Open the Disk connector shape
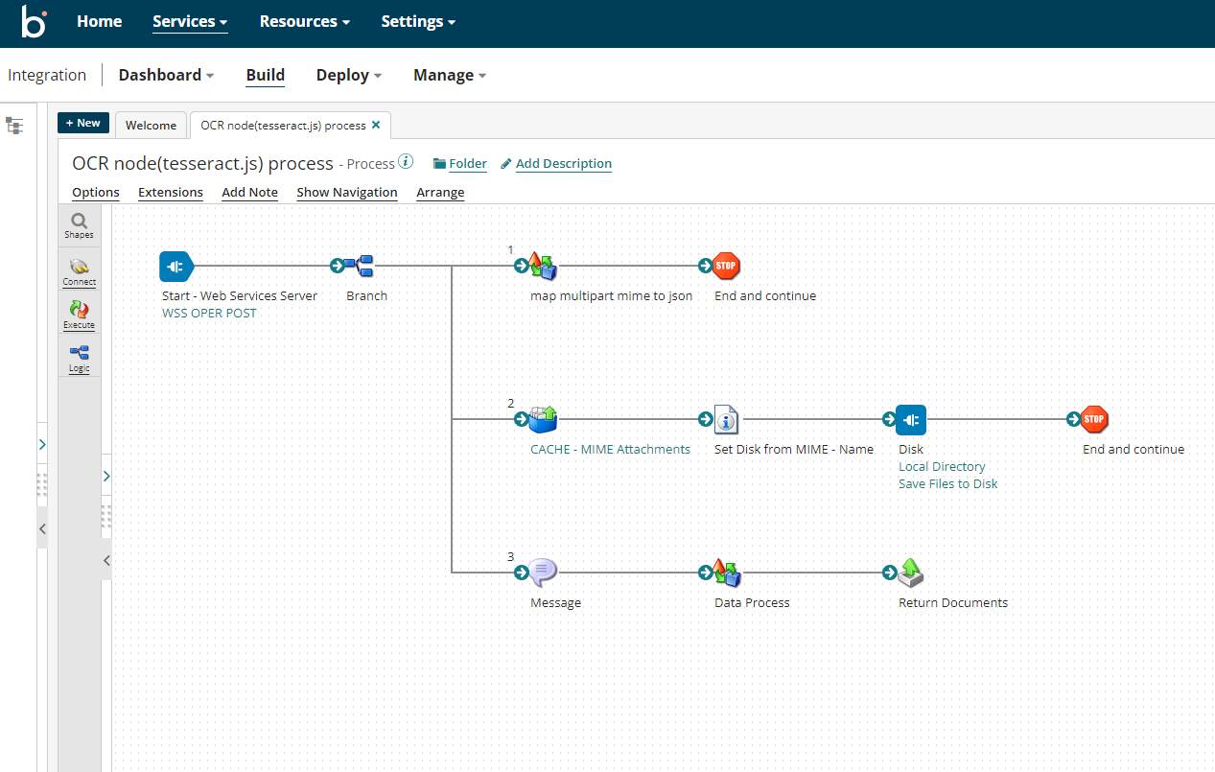 (x=910, y=419)
